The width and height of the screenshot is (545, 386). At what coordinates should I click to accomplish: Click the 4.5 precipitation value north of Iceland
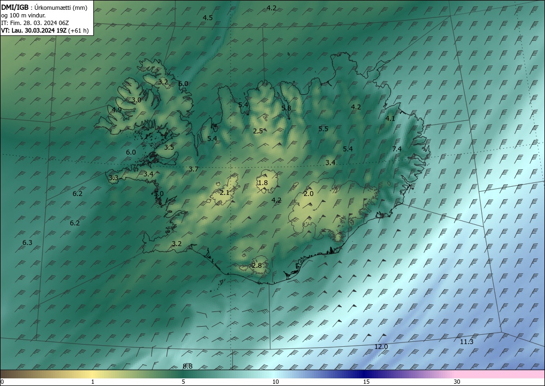pos(208,18)
